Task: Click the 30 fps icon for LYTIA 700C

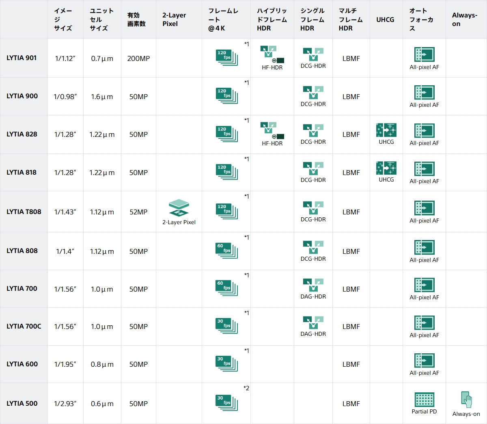Action: (x=226, y=326)
